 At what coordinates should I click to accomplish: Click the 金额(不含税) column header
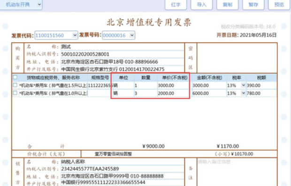point(209,77)
